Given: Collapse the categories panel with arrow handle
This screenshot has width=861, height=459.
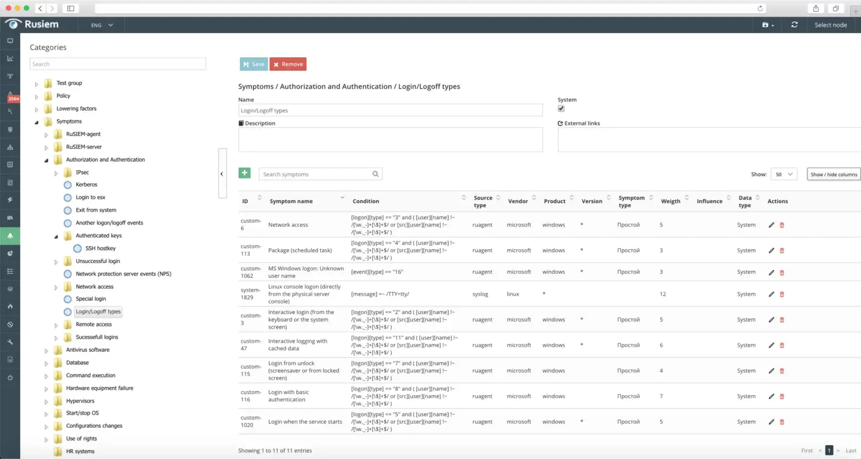Looking at the screenshot, I should coord(222,173).
